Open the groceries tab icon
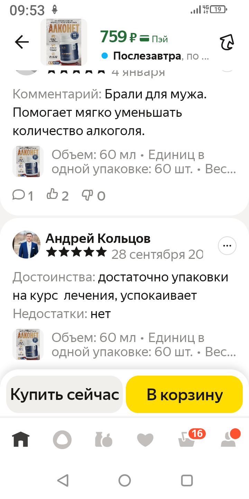 [104, 440]
